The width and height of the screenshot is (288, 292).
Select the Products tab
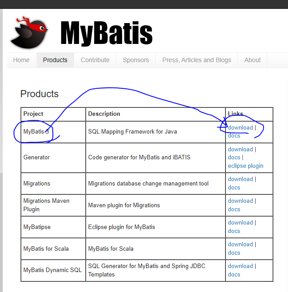(55, 60)
